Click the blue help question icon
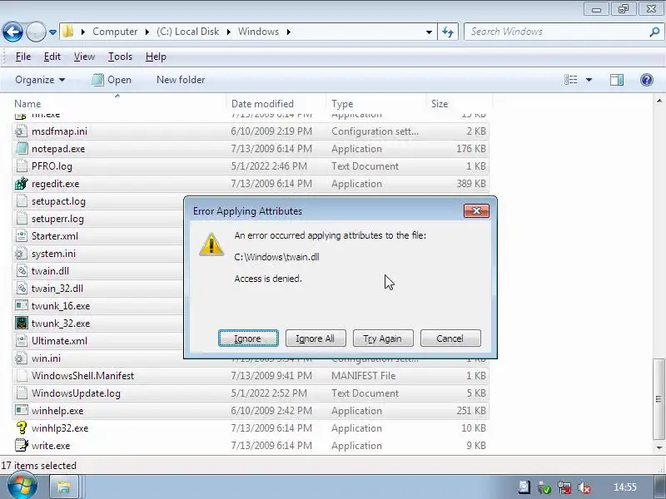Viewport: 666px width, 499px height. tap(647, 80)
